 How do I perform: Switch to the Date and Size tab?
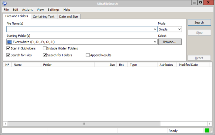[x=69, y=16]
